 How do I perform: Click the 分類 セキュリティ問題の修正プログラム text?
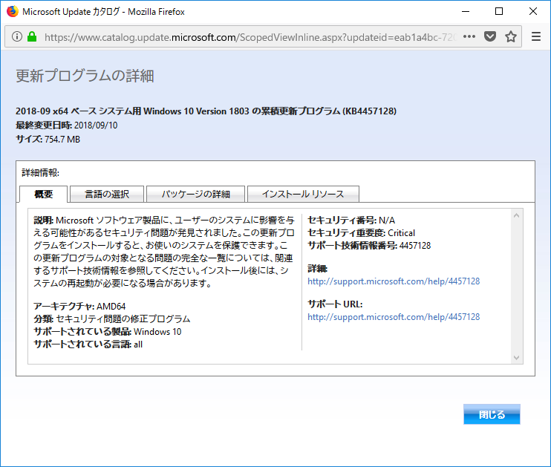[x=111, y=319]
